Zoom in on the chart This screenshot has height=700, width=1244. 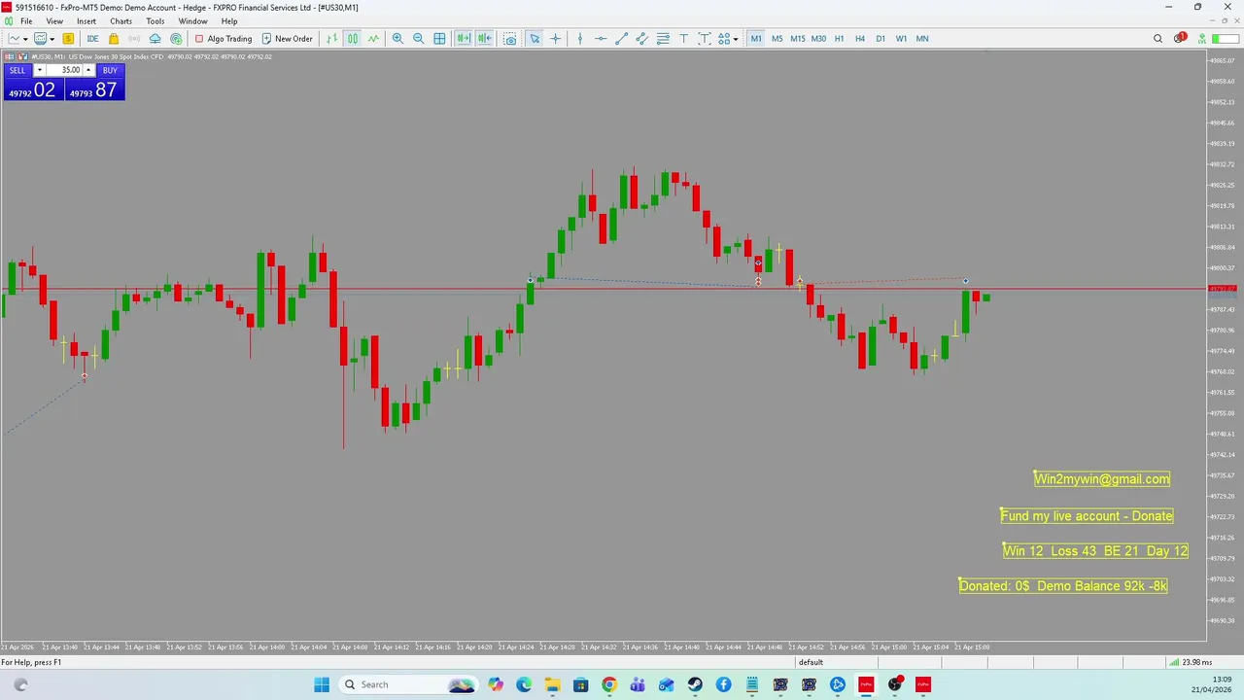click(x=397, y=39)
